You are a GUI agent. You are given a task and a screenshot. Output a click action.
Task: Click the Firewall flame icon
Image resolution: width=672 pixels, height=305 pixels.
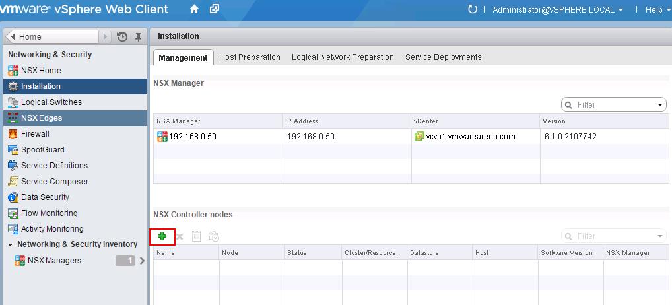click(x=13, y=134)
